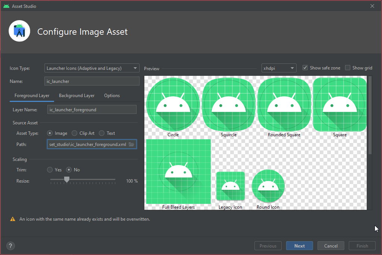
Task: Select the Circle icon preview
Action: pyautogui.click(x=173, y=105)
